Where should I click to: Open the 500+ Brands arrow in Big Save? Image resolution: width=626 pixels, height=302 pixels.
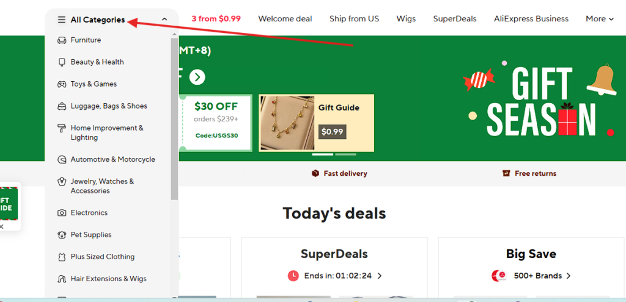[569, 276]
